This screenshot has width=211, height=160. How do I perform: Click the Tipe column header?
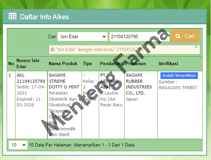pos(87,63)
